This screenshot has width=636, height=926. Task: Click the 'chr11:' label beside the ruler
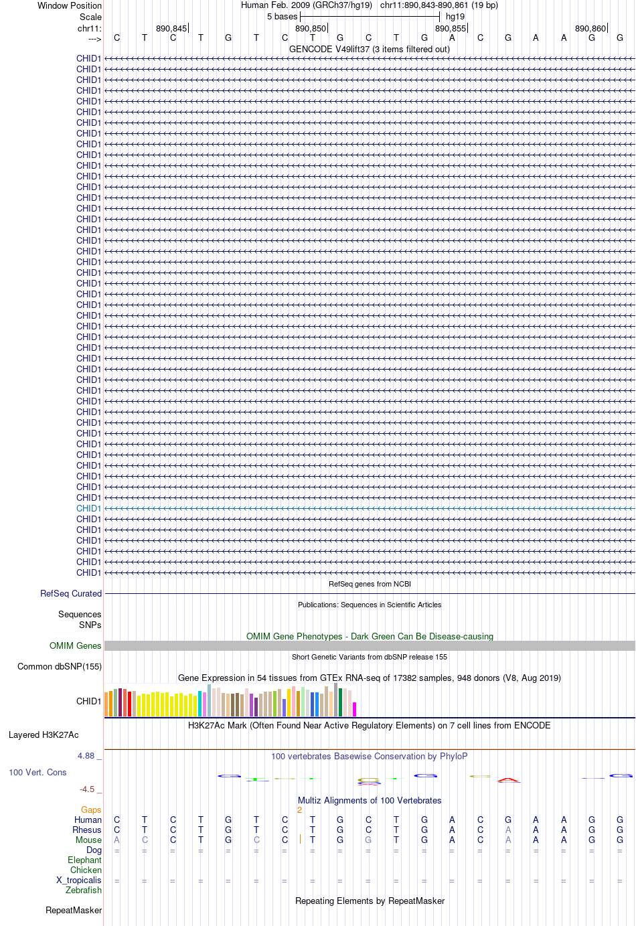click(90, 28)
